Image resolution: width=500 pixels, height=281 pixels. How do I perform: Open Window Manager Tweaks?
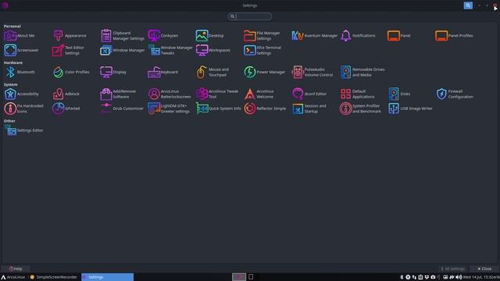tap(170, 50)
